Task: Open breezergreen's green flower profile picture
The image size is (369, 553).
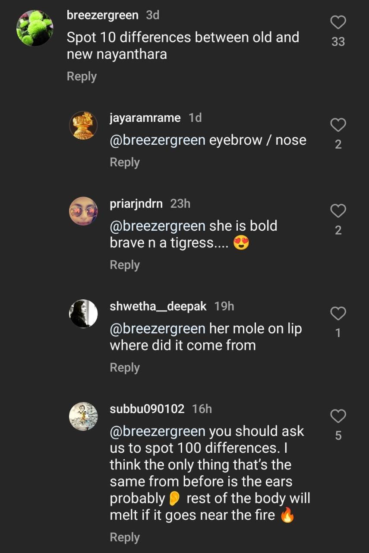Action: tap(35, 28)
